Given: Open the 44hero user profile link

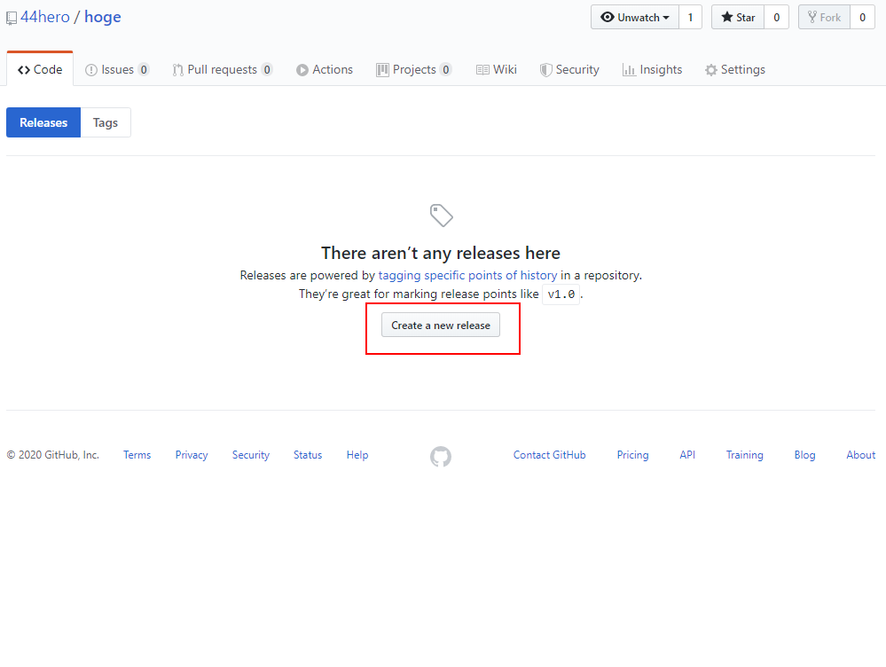Looking at the screenshot, I should pyautogui.click(x=45, y=17).
